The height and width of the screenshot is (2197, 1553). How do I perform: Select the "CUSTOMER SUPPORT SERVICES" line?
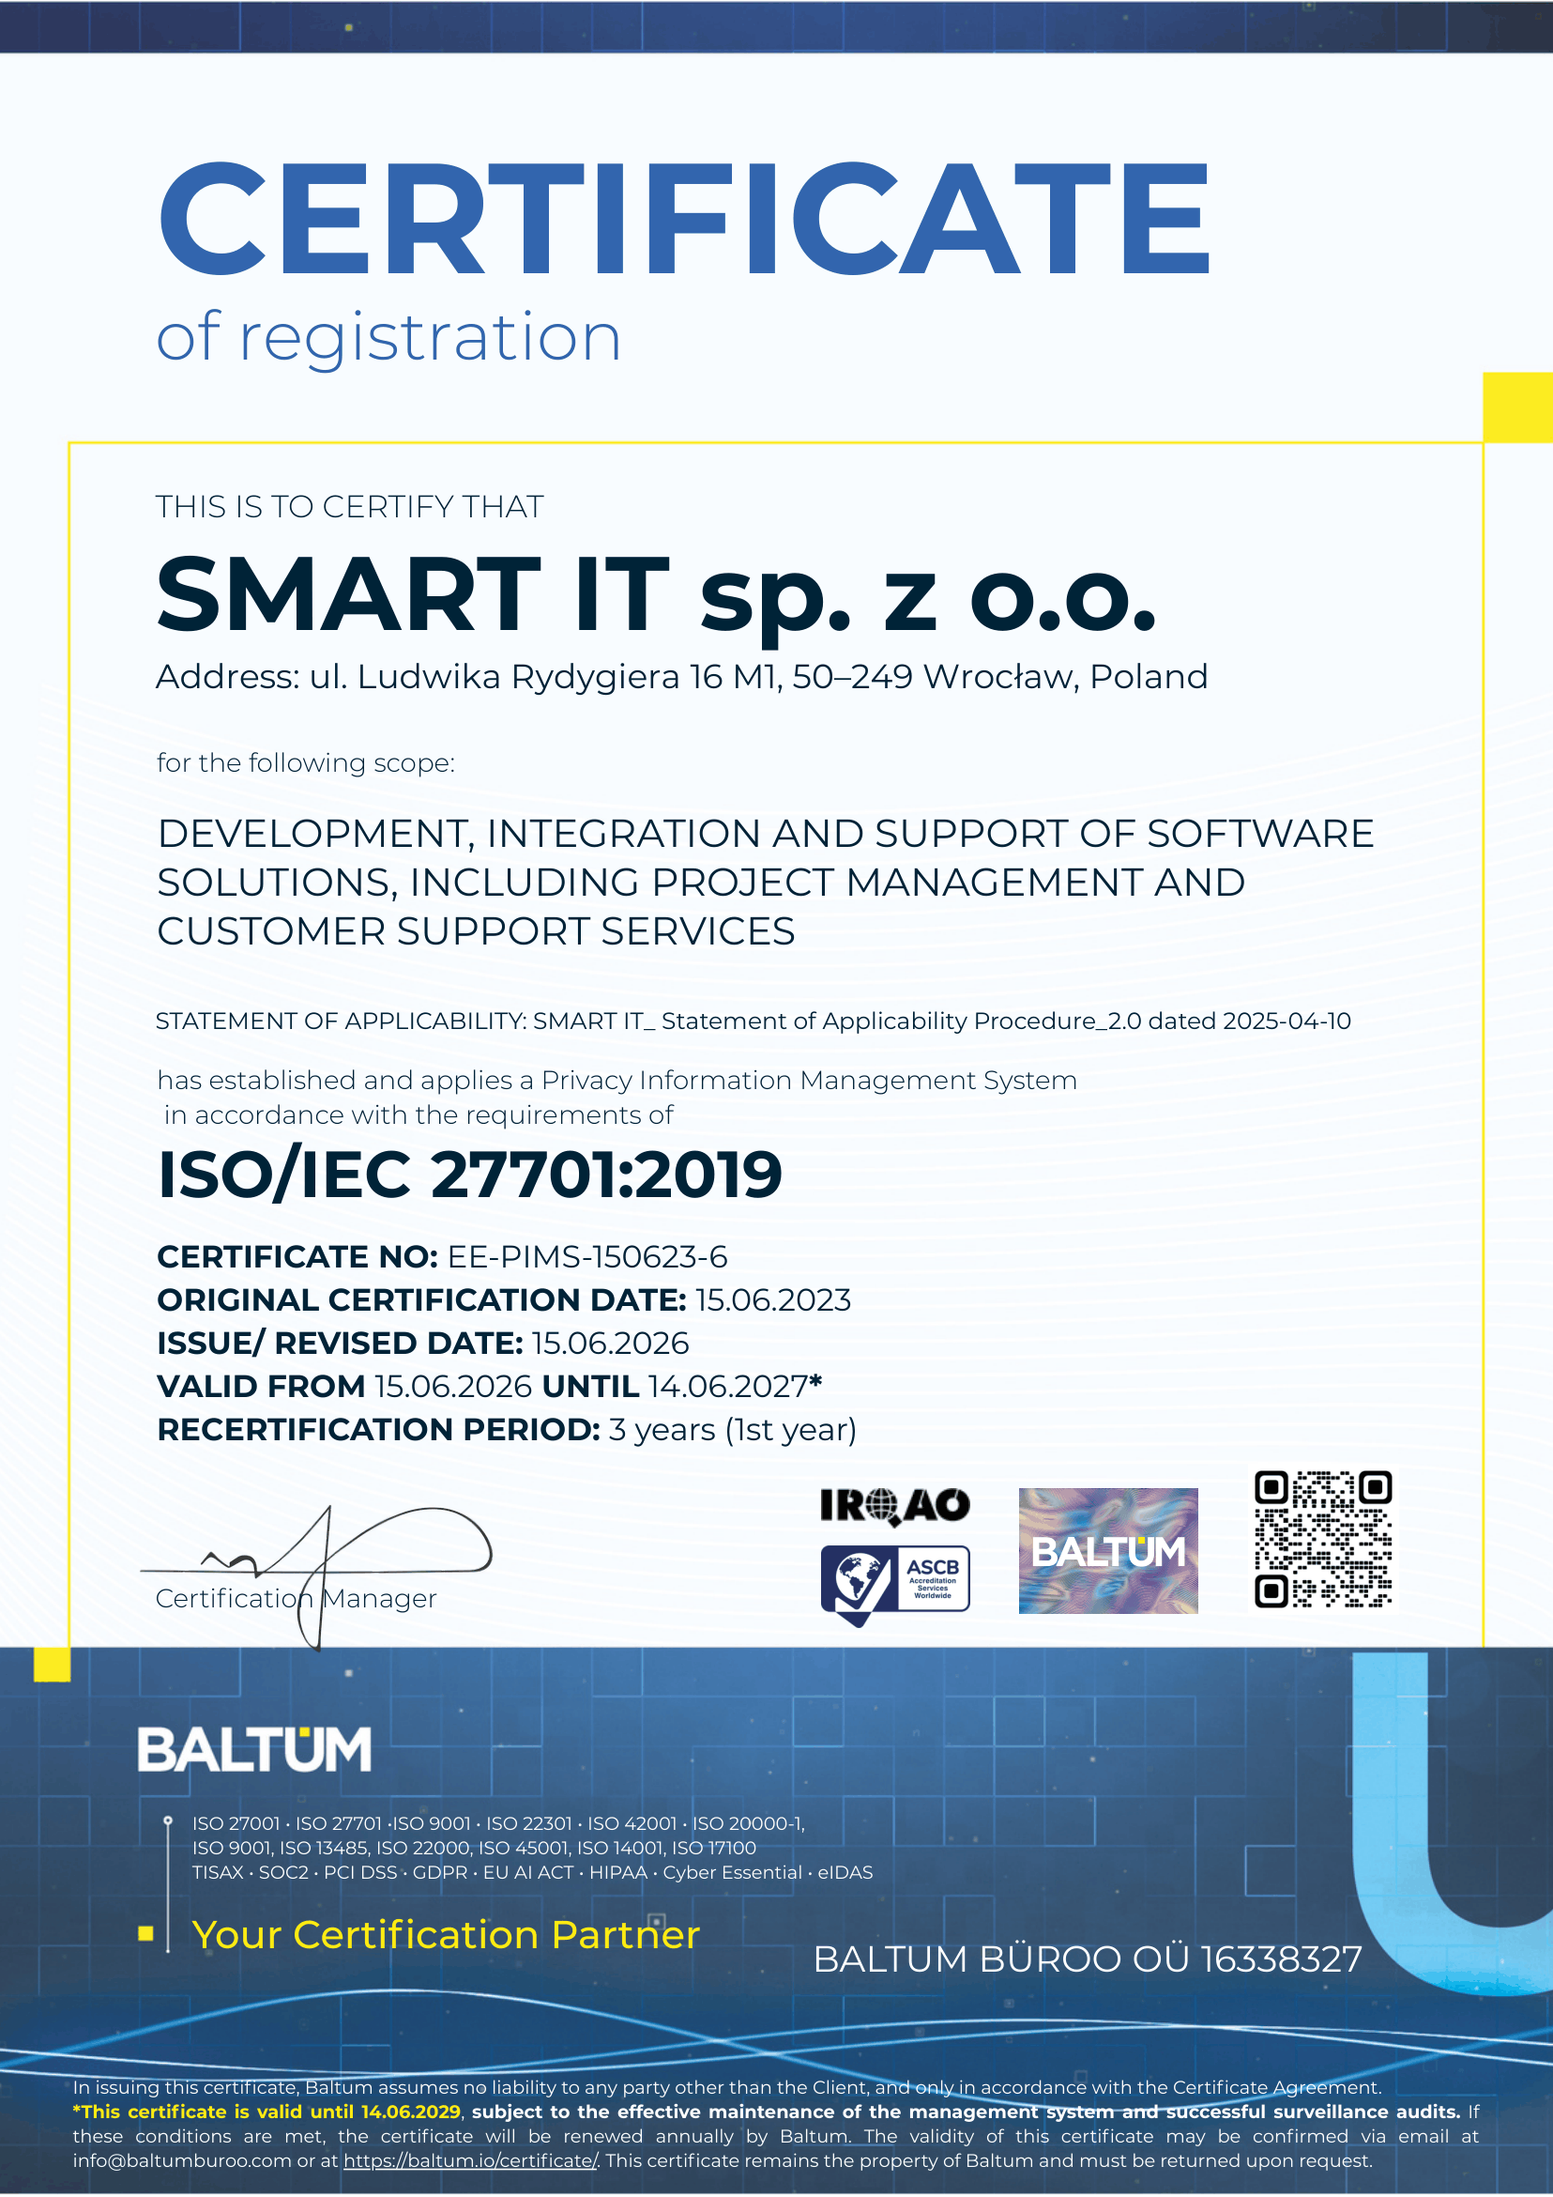[x=477, y=931]
